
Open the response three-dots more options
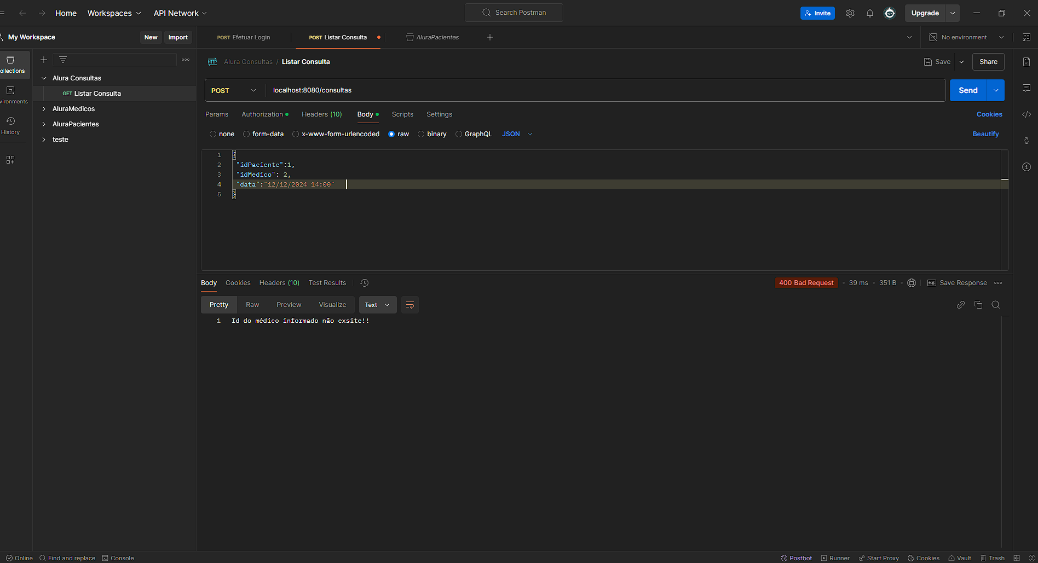(x=998, y=283)
